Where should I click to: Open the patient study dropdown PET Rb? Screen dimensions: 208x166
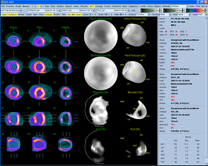coord(11,10)
